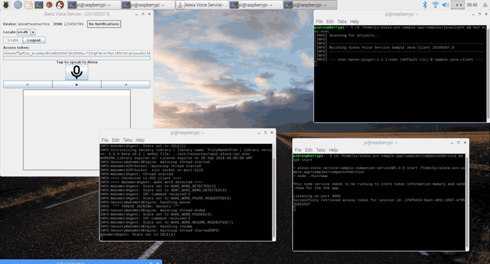Open File menu in the WakeWordAgent terminal
Screen dimensions: 490x264
click(105, 140)
